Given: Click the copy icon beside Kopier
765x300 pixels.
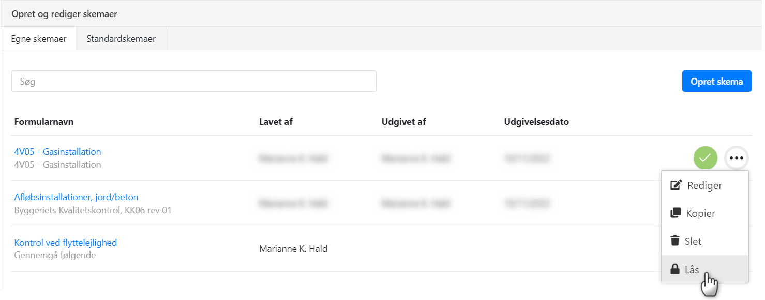Looking at the screenshot, I should 675,213.
